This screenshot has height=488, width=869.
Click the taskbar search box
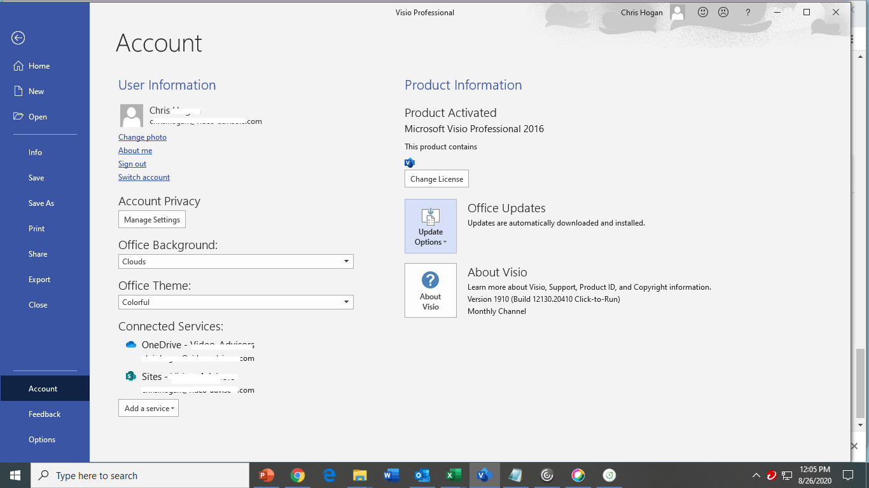tap(140, 475)
